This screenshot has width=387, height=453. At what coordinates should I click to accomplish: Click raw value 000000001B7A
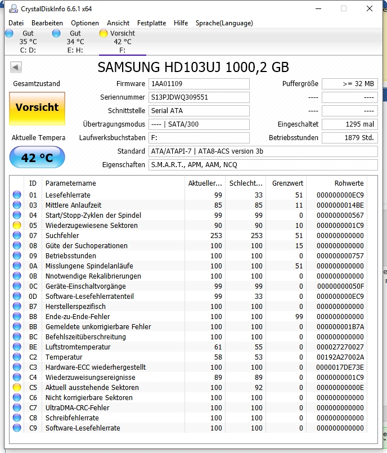pyautogui.click(x=340, y=326)
